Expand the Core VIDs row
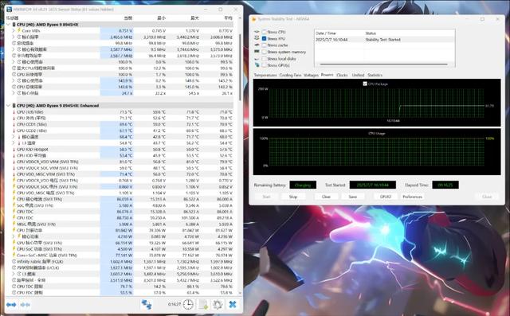510x316 pixels. (14, 30)
